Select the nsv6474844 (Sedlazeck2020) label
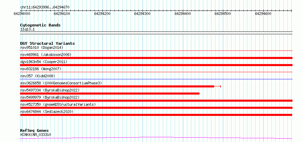The width and height of the screenshot is (302, 142). point(47,111)
